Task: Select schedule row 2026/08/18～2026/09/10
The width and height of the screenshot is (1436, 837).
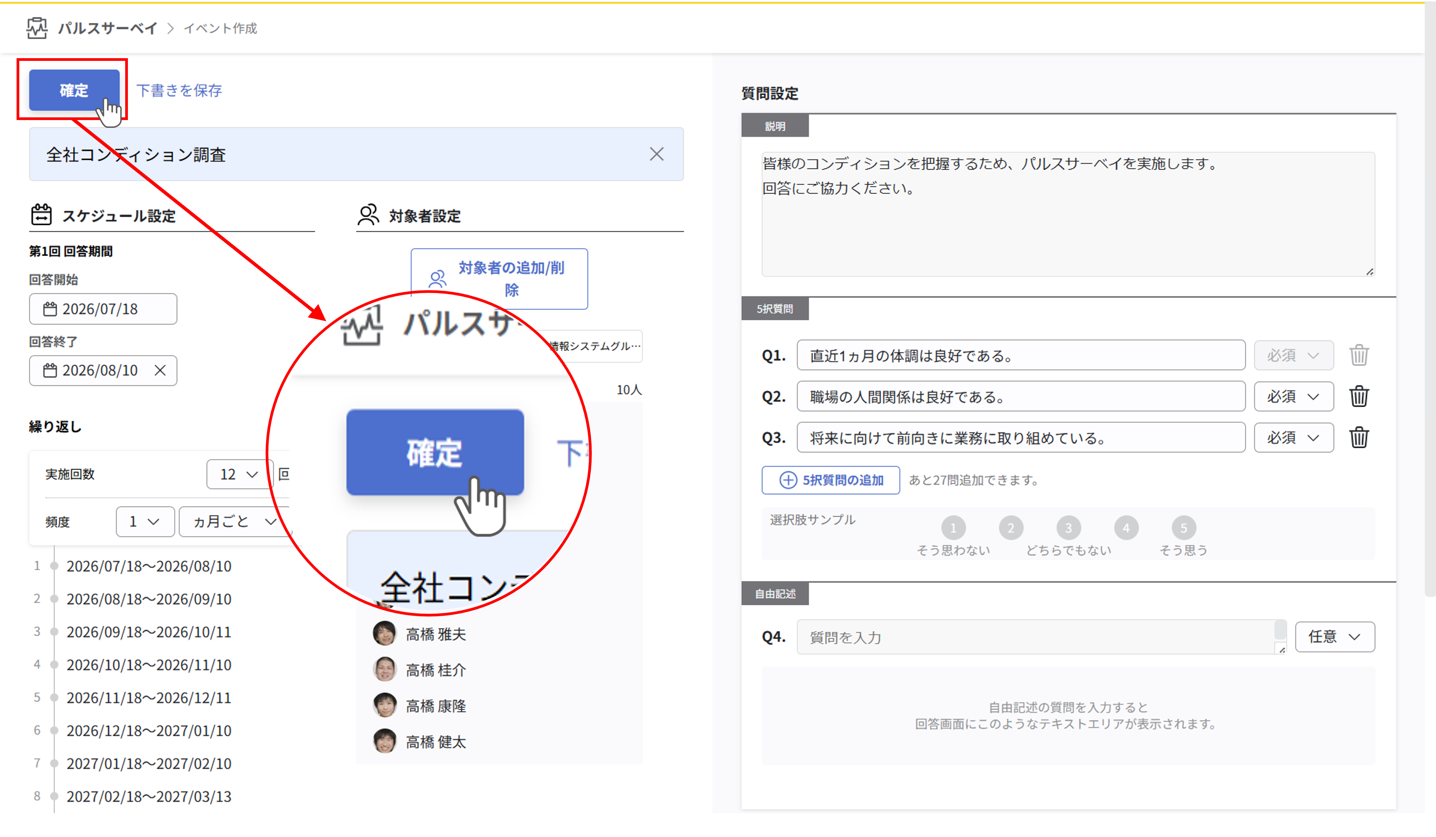Action: coord(149,599)
